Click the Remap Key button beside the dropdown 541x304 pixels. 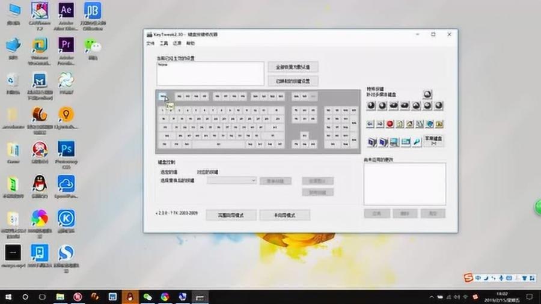275,181
